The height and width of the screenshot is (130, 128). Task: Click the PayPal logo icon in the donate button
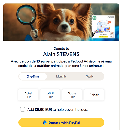[45, 123]
